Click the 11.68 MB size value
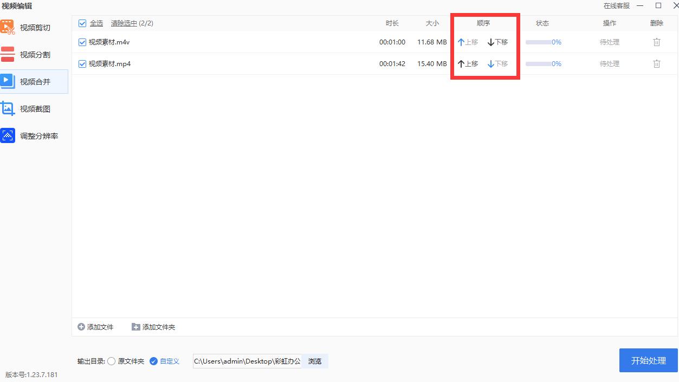 tap(432, 42)
